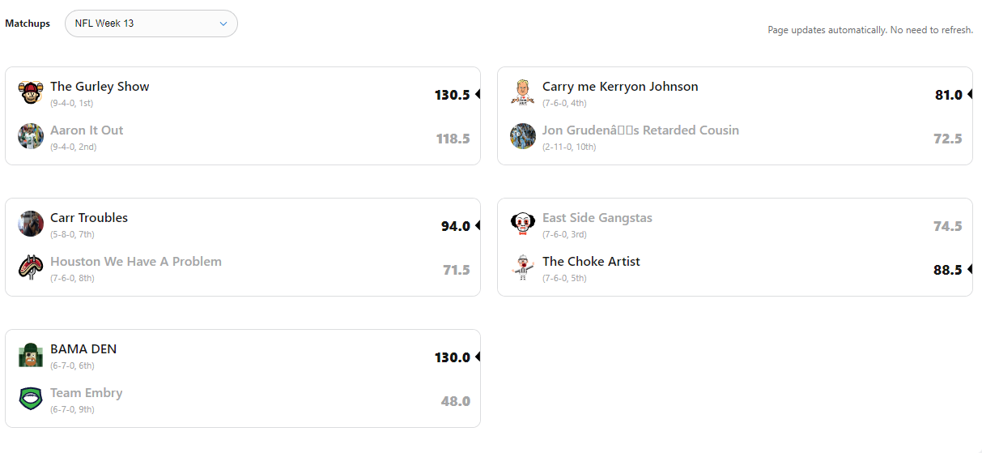This screenshot has width=982, height=453.
Task: Open the Team Embry team link
Action: pos(87,393)
